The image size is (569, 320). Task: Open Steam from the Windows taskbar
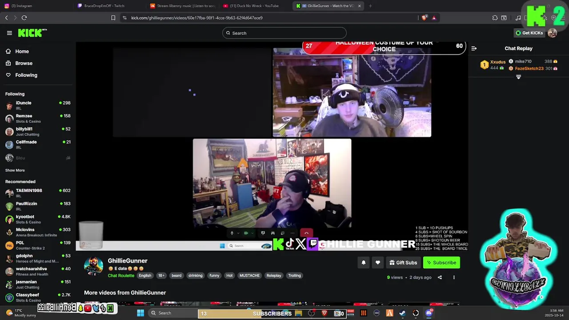point(402,313)
